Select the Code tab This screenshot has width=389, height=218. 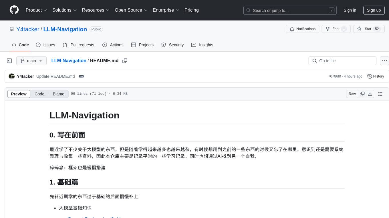[x=20, y=45]
